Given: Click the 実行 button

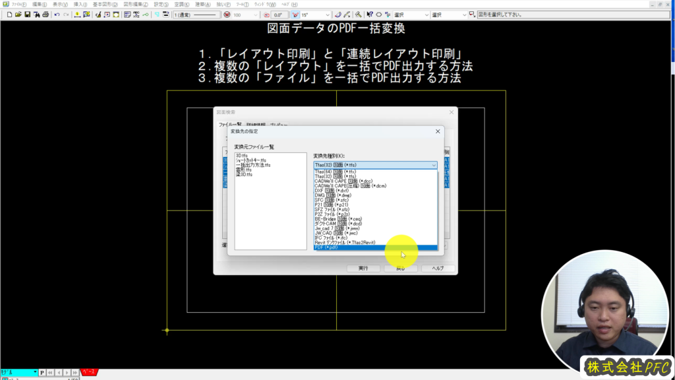Looking at the screenshot, I should pyautogui.click(x=363, y=269).
